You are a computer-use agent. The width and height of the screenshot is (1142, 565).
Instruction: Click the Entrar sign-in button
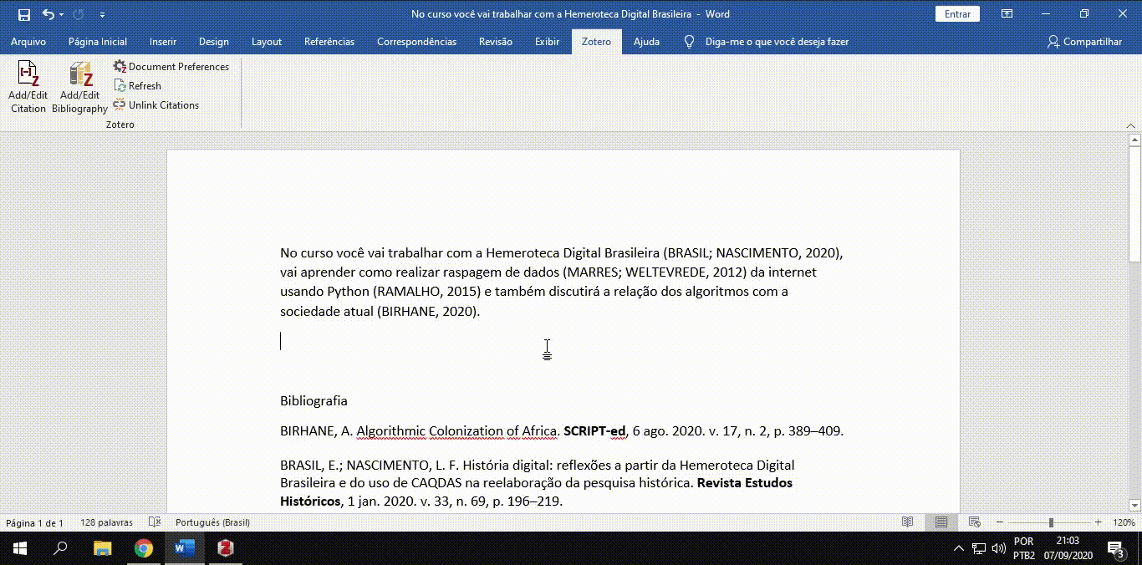click(x=957, y=14)
